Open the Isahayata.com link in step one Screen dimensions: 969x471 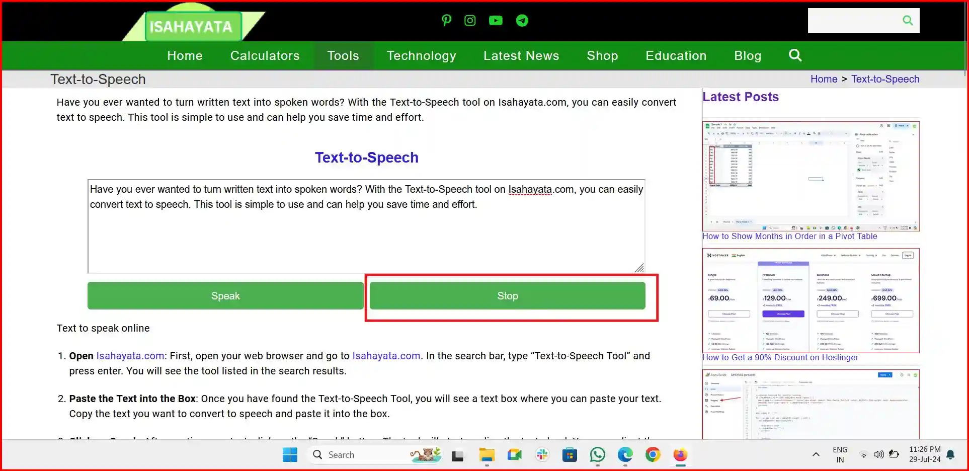(130, 356)
